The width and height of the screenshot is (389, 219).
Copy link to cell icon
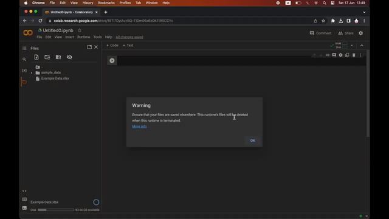click(x=328, y=55)
